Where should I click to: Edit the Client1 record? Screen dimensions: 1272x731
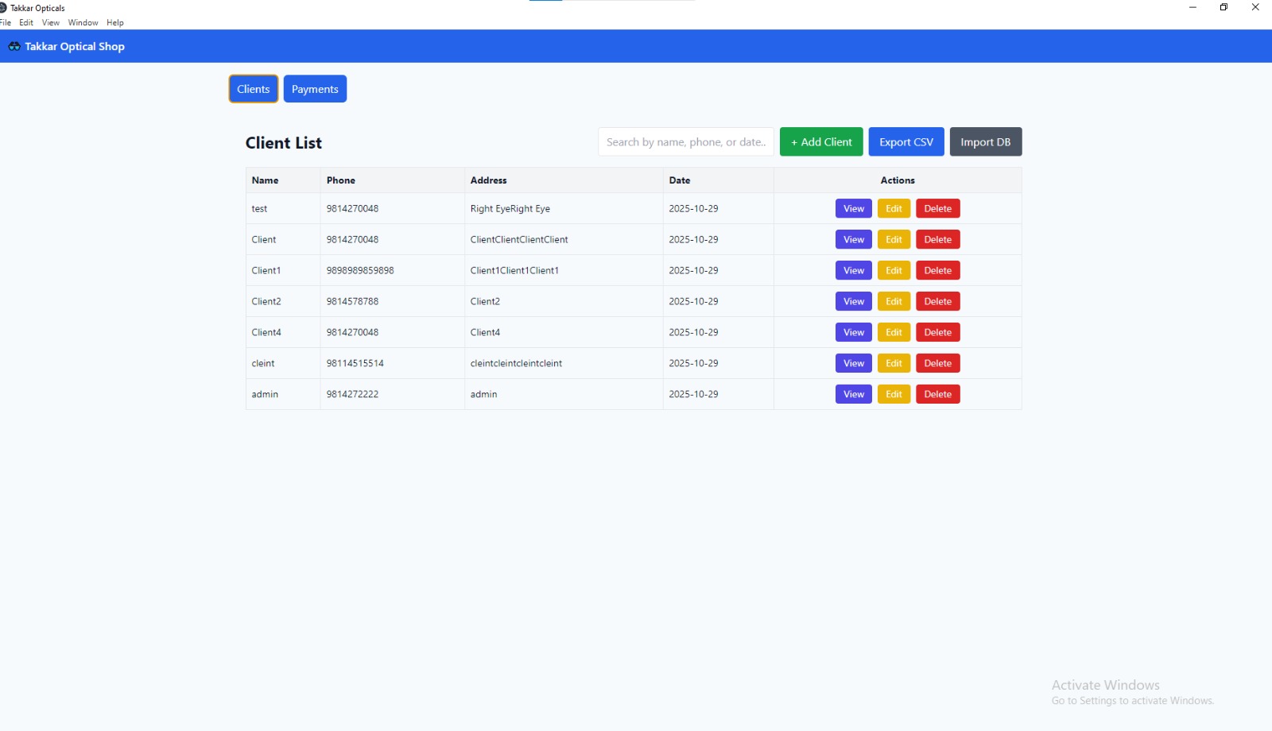coord(894,270)
